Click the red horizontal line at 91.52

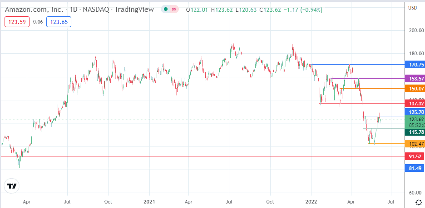pyautogui.click(x=202, y=156)
